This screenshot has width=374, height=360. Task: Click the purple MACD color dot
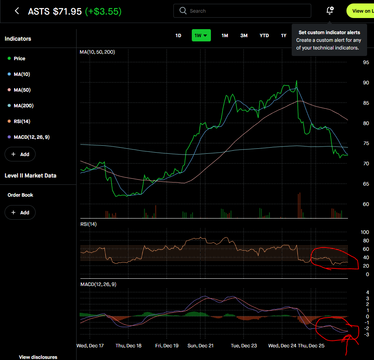point(9,137)
